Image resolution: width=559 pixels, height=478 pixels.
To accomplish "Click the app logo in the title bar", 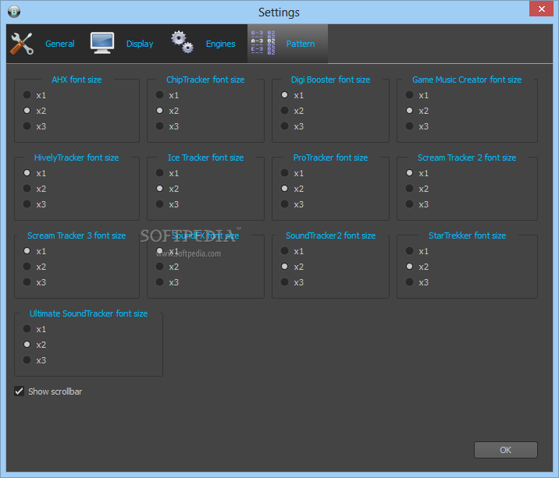I will click(x=14, y=12).
